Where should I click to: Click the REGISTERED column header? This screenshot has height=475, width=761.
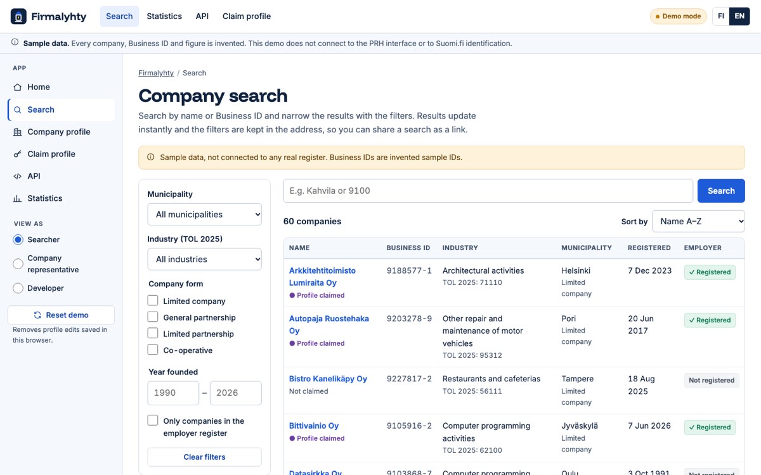point(649,248)
